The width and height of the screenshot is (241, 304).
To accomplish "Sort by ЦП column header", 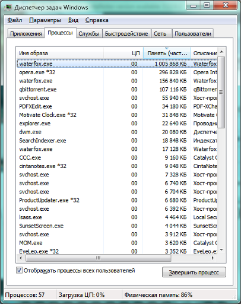I will [123, 53].
